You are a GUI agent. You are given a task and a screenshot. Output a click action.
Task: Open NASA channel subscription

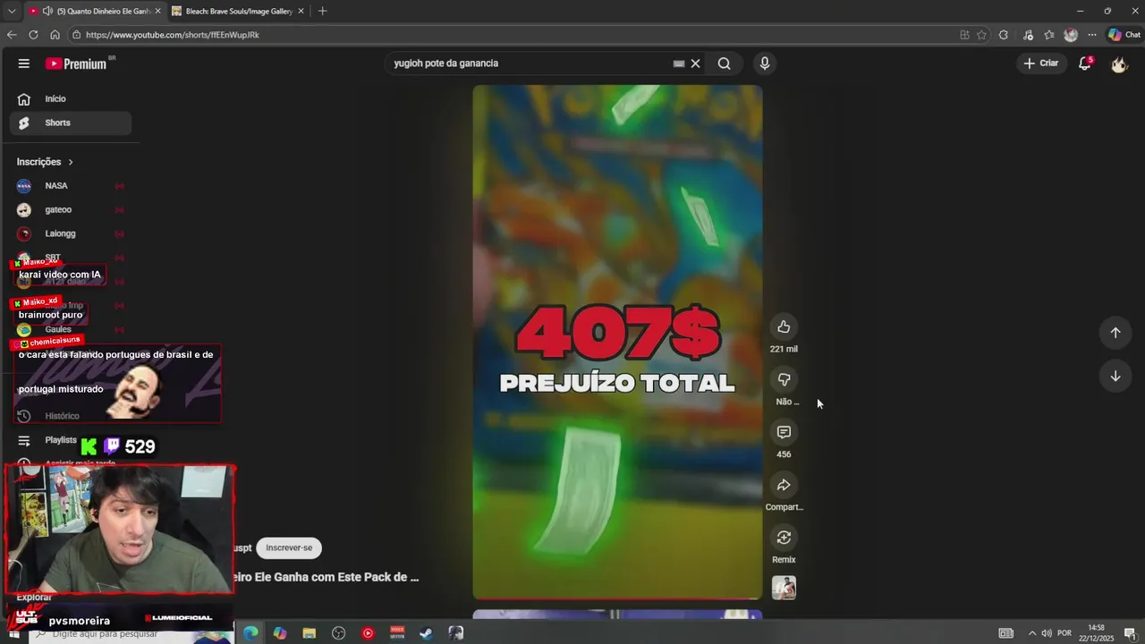point(70,186)
